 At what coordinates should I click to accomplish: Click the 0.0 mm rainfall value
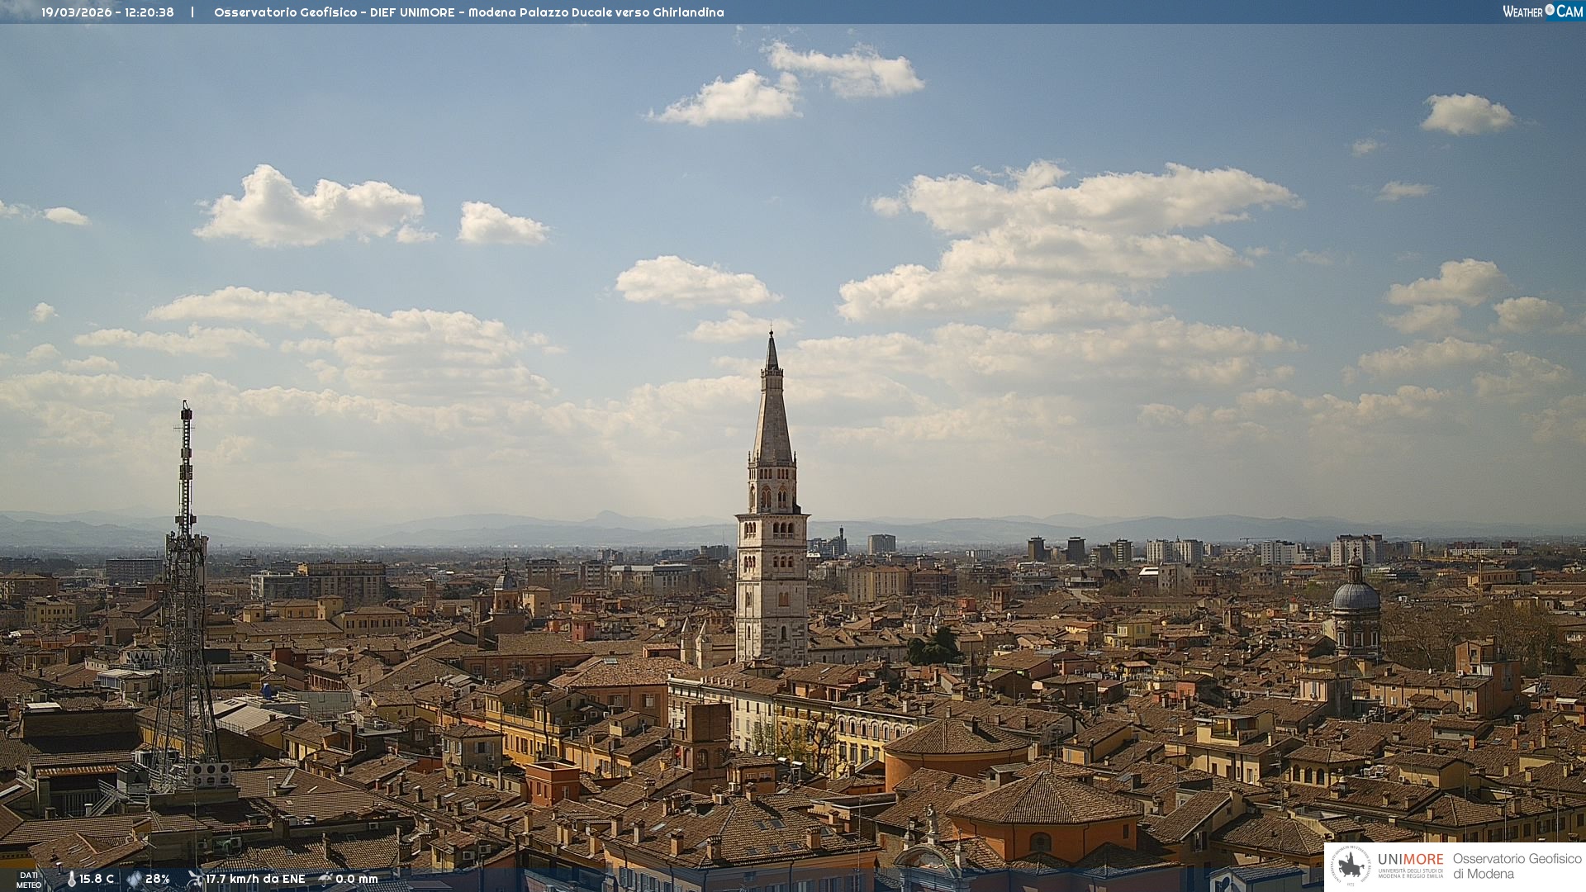pos(356,879)
